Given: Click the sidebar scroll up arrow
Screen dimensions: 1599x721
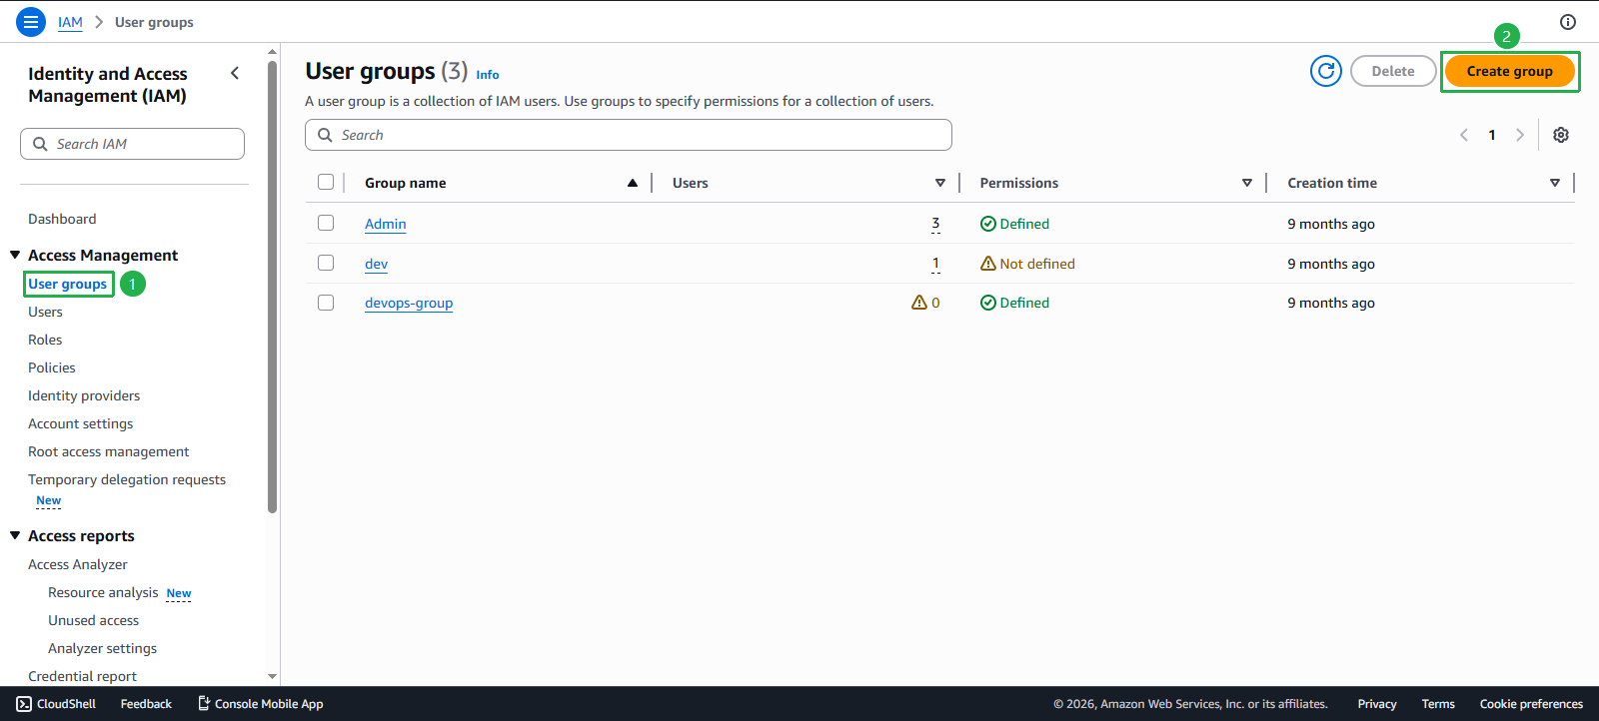Looking at the screenshot, I should [272, 51].
